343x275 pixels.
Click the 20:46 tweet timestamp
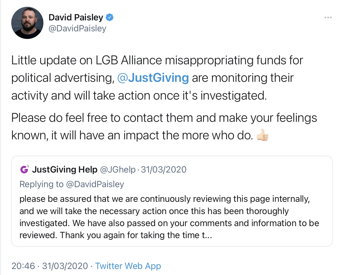(23, 266)
